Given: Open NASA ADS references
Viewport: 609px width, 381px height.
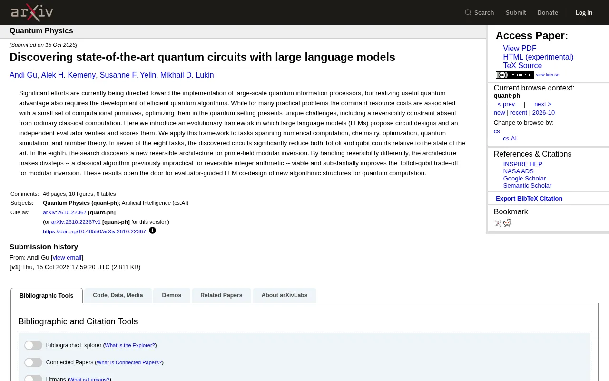Looking at the screenshot, I should click(519, 171).
